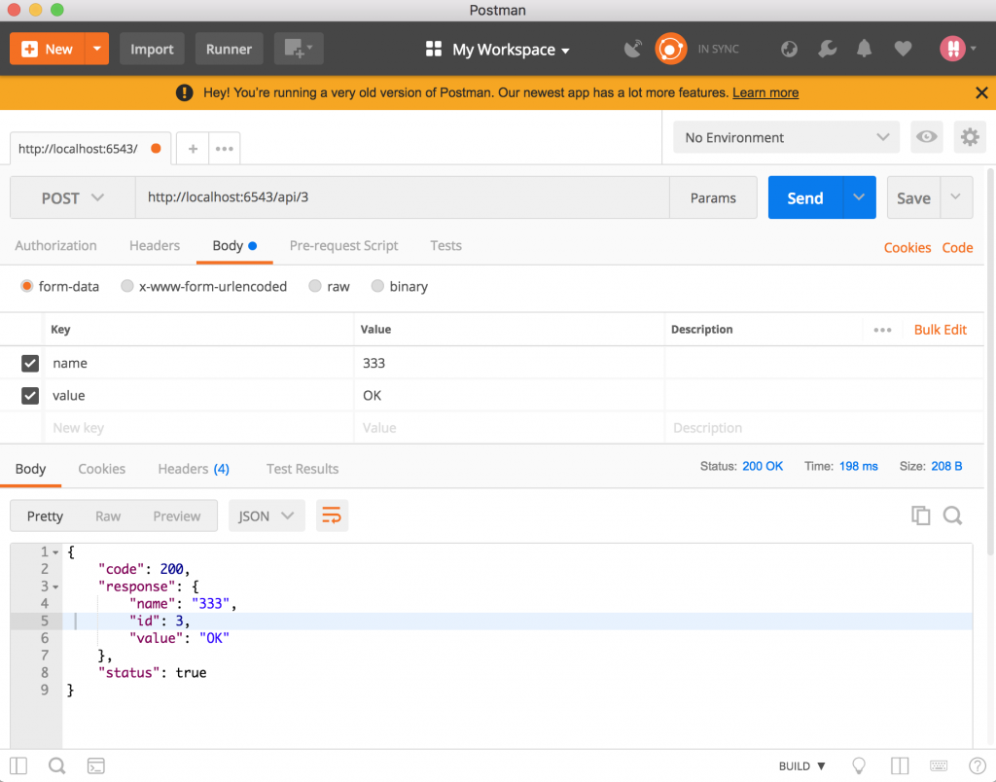
Task: Open the Tests tab
Action: click(445, 246)
